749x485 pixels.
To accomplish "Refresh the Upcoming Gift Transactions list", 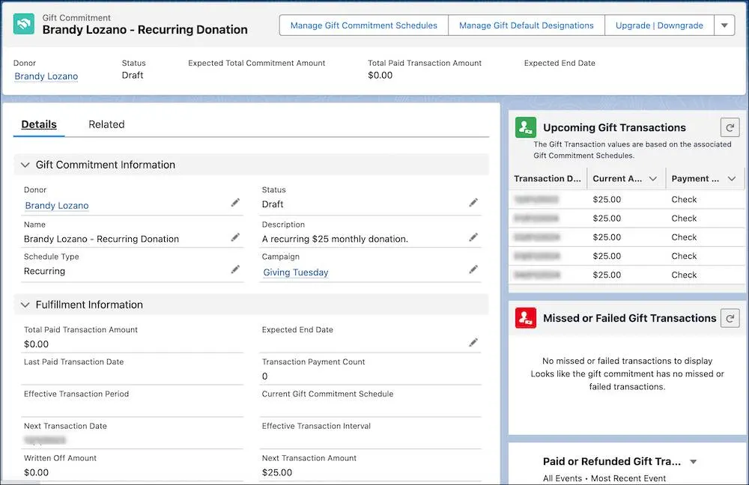I will (730, 127).
